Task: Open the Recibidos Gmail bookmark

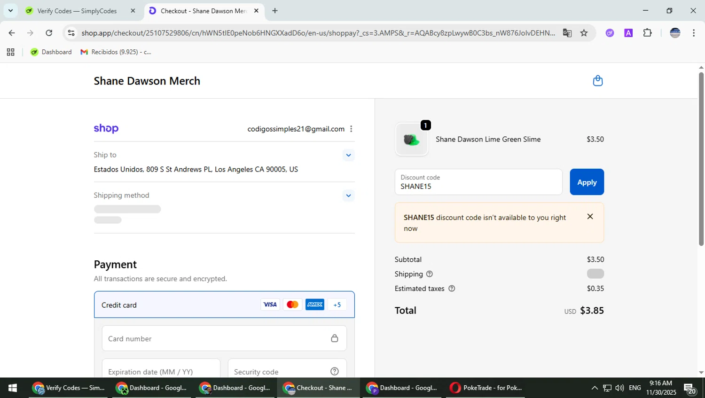Action: (116, 52)
